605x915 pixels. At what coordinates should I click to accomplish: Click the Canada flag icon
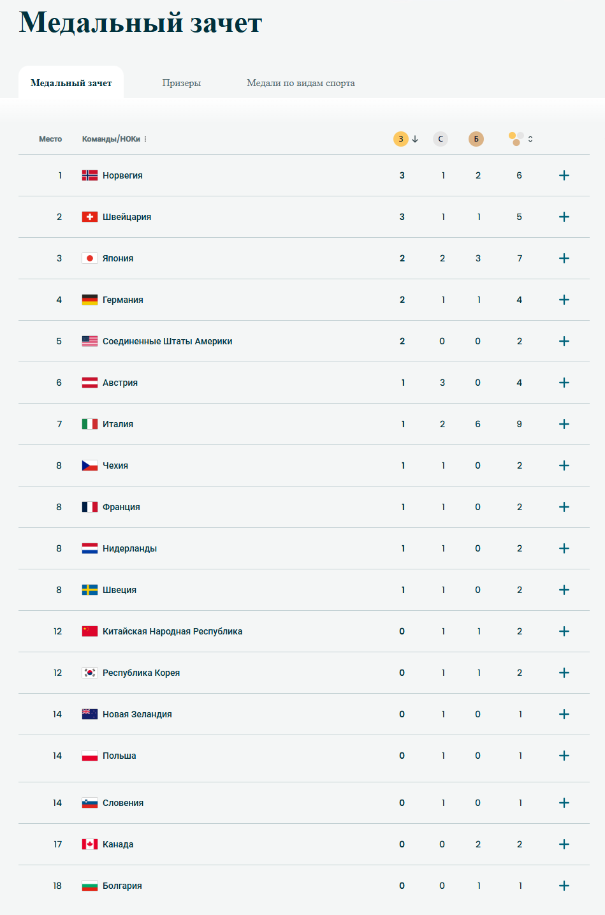pos(90,844)
